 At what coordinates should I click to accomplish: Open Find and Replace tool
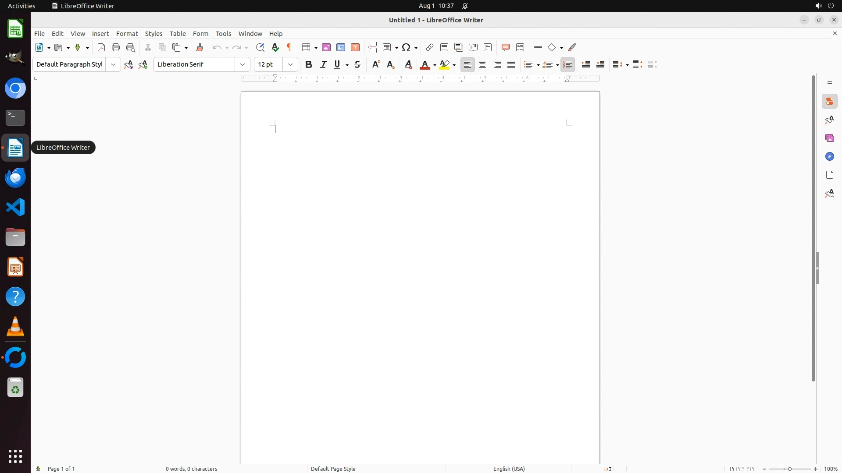[x=260, y=48]
